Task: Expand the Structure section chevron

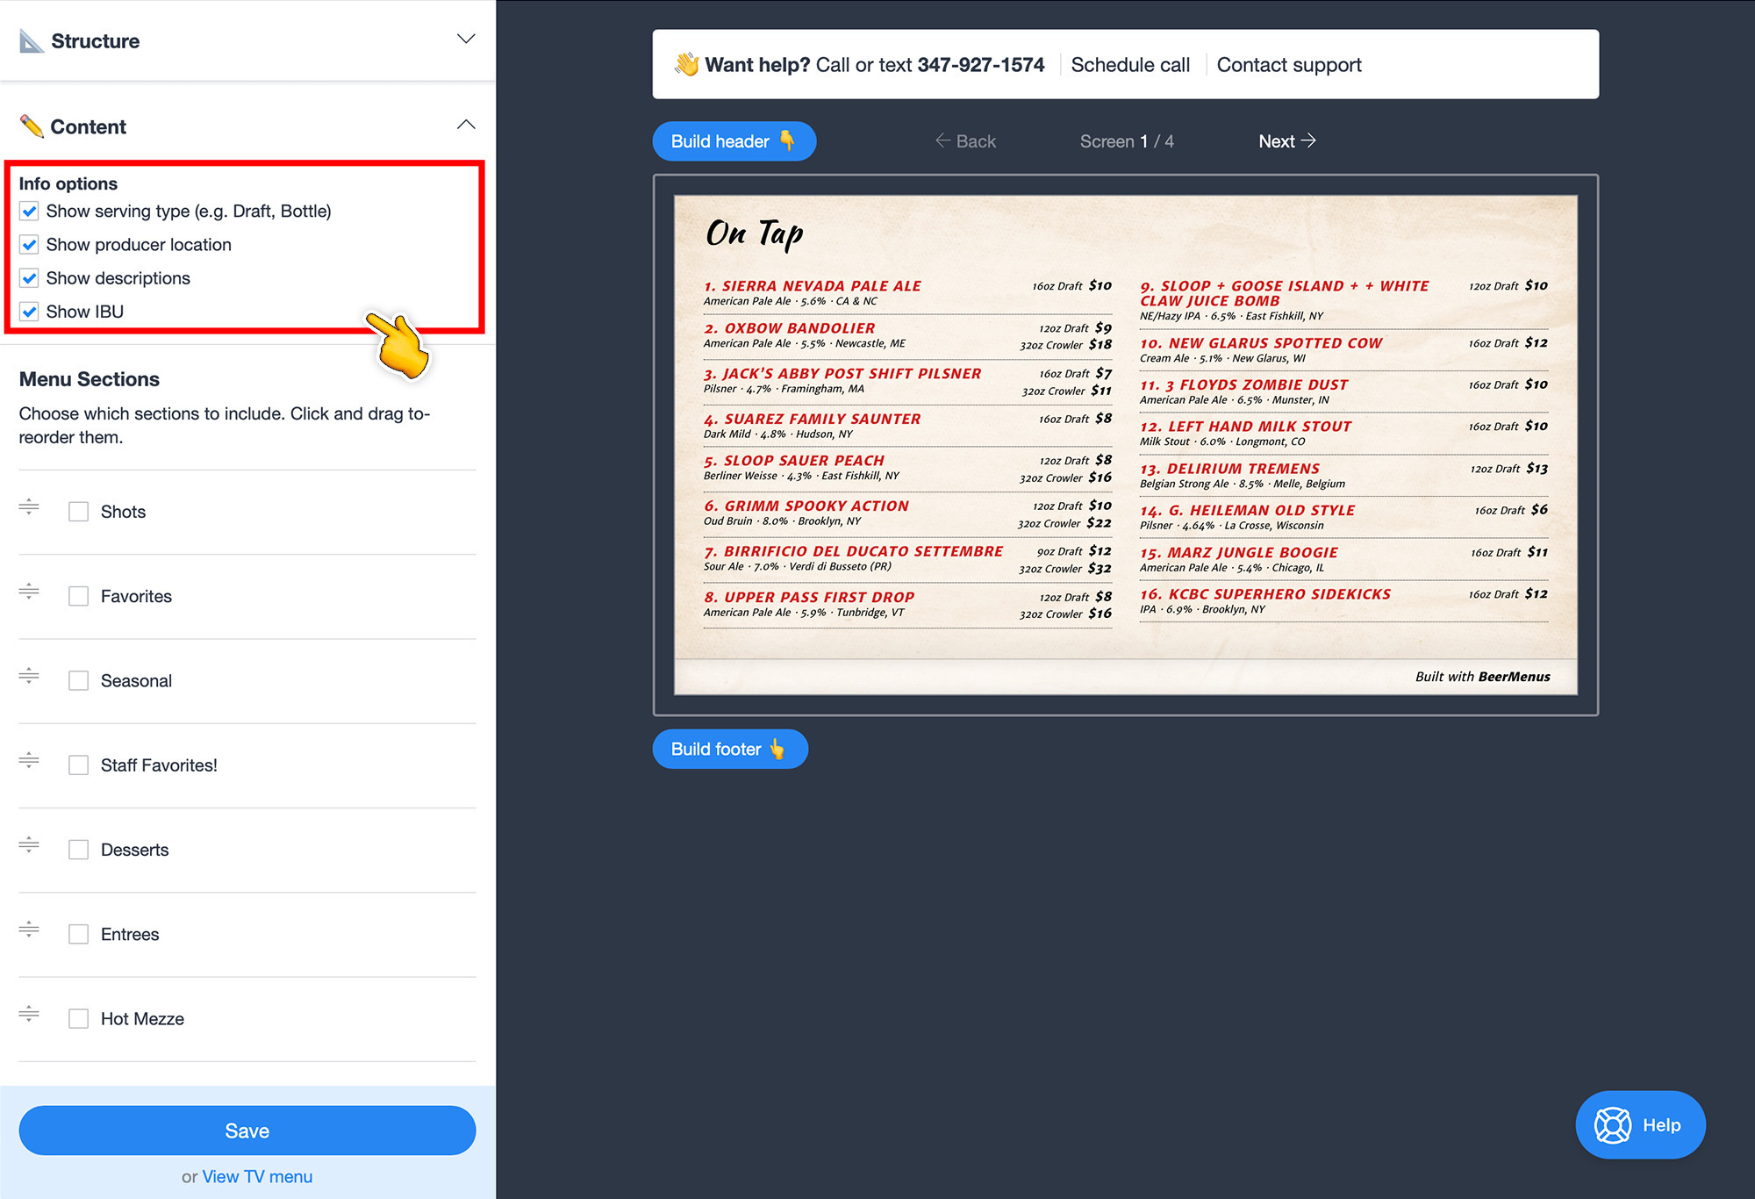Action: pos(466,39)
